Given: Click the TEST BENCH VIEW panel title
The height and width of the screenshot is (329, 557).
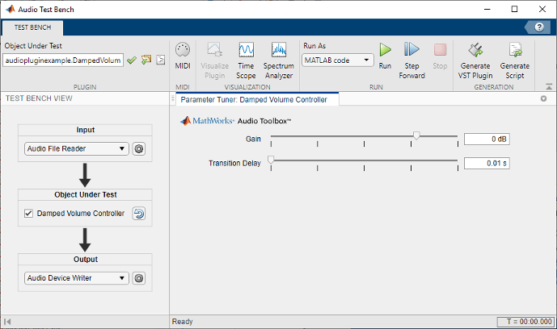Looking at the screenshot, I should (39, 98).
